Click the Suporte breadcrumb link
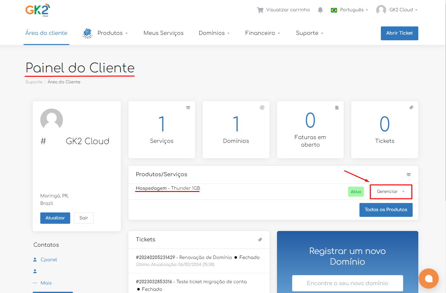Screen dimensions: 446x293 pyautogui.click(x=34, y=82)
